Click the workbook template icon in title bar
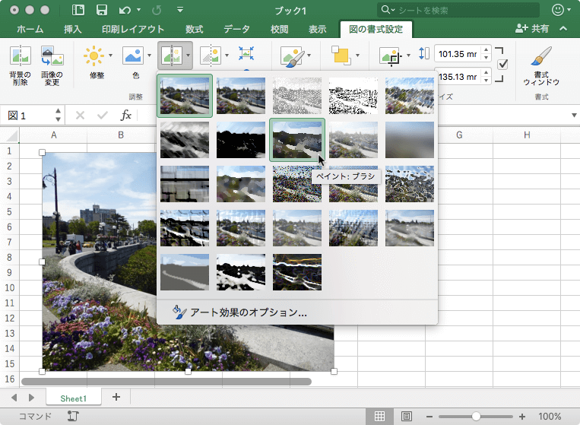The width and height of the screenshot is (580, 425). (x=78, y=10)
